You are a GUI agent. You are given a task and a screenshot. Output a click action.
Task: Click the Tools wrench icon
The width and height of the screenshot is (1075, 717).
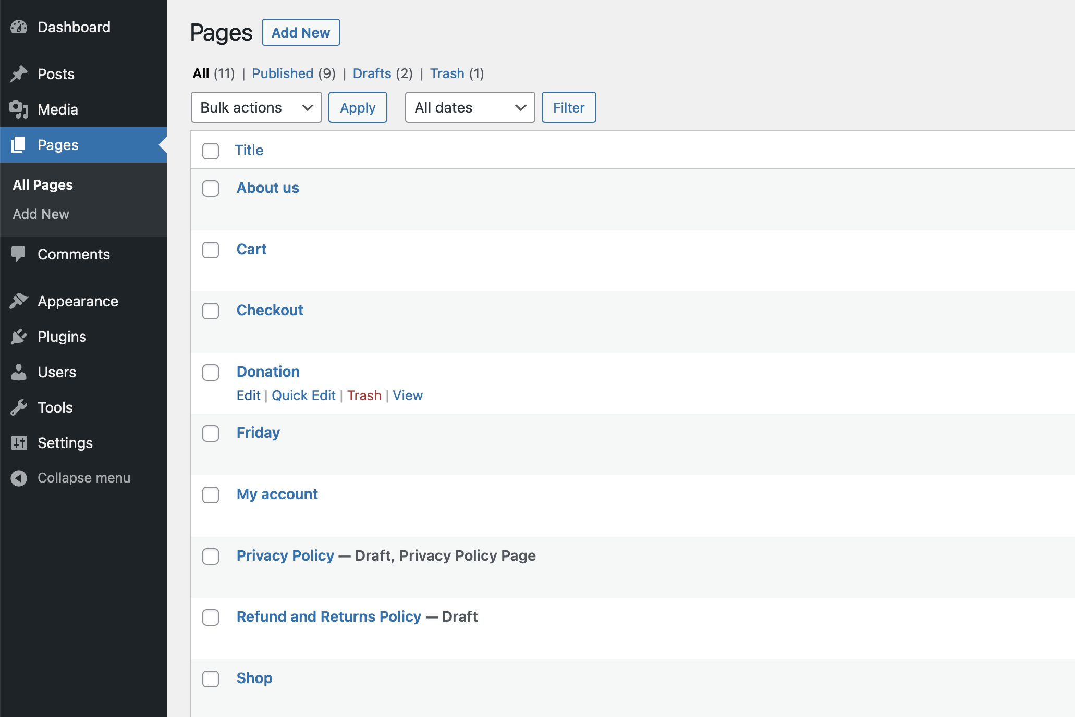pyautogui.click(x=19, y=407)
